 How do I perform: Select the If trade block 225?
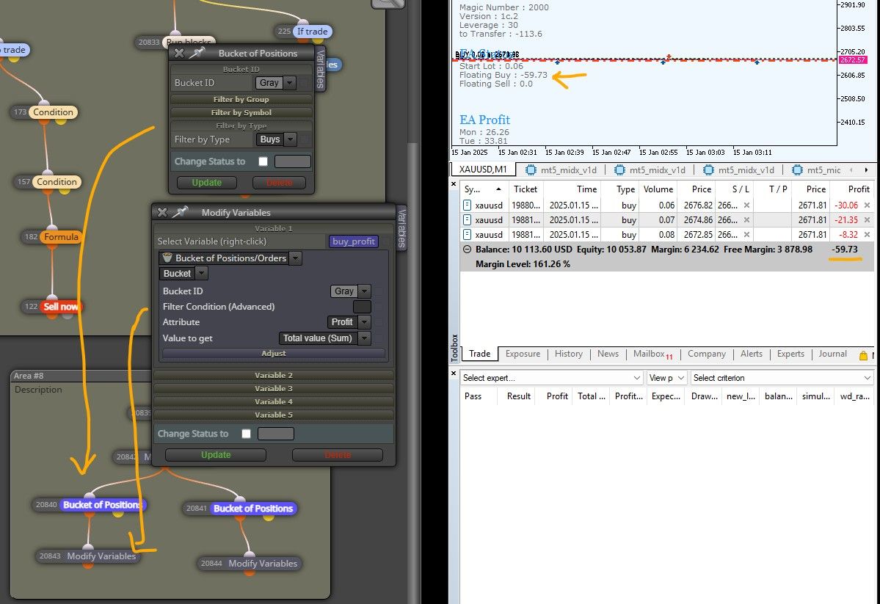(312, 32)
